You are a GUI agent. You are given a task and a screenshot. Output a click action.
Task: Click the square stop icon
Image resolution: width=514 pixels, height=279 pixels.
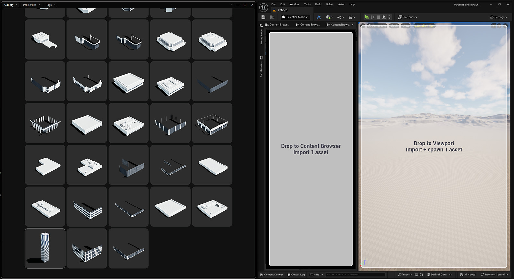(378, 17)
